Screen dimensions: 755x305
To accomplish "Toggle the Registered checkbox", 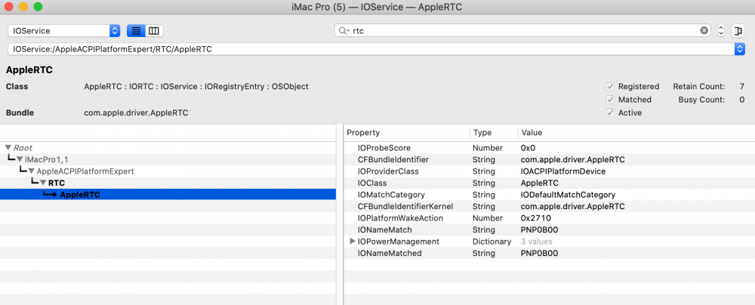I will coord(610,87).
